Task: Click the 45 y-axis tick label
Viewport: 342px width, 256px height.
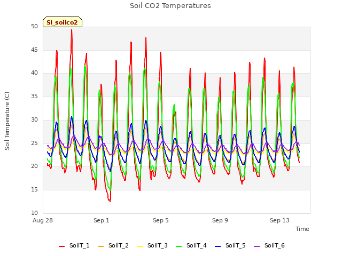Action: point(34,50)
